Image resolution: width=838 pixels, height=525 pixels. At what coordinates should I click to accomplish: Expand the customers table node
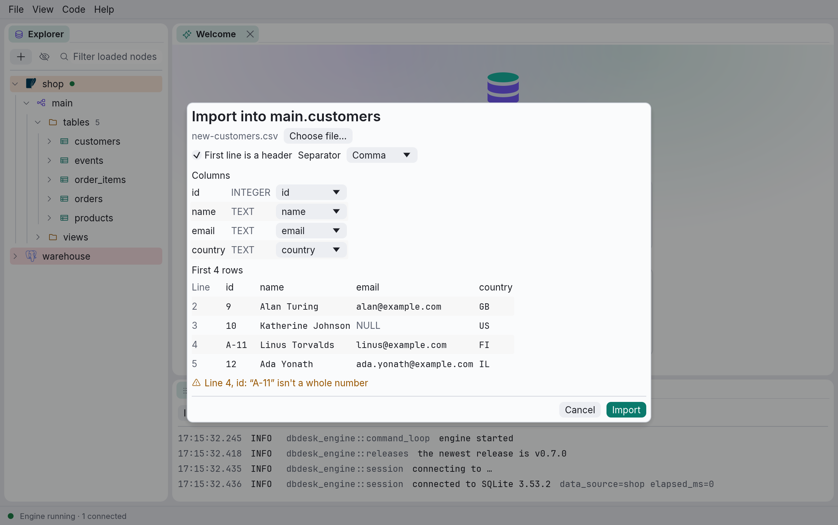coord(49,141)
